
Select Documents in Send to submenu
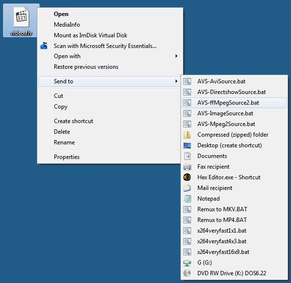click(212, 156)
